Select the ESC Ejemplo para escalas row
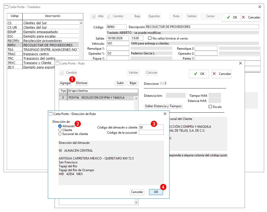Screen dimensions: 267x212 point(43,36)
